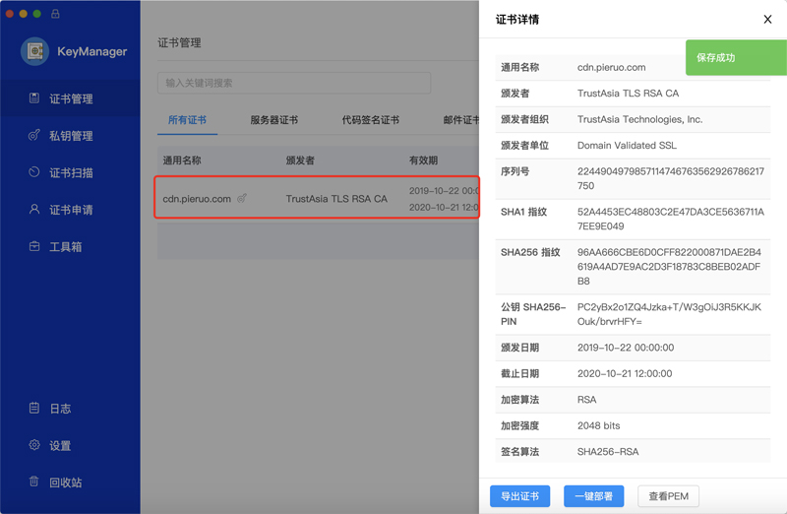Open 证书申请 in the sidebar
The height and width of the screenshot is (514, 787).
pos(70,210)
